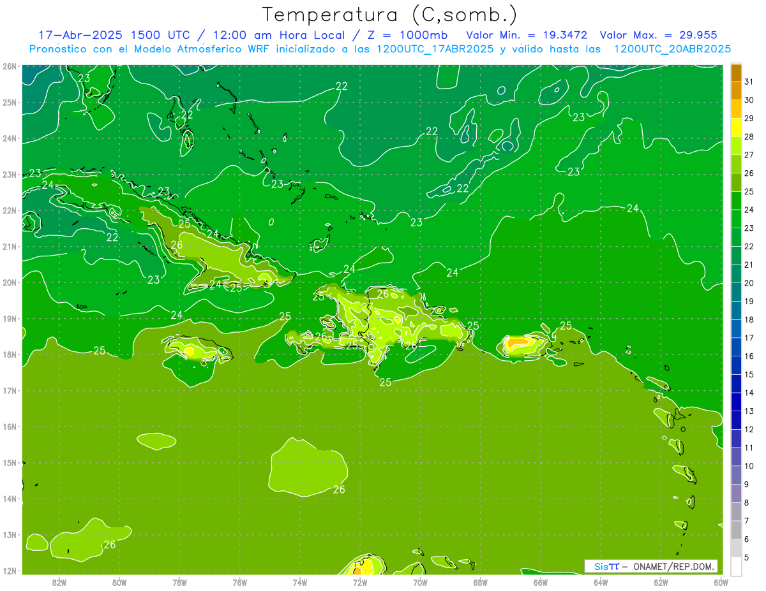Click the "13N" latitude axis label
Screen dimensions: 766x591
(x=9, y=535)
